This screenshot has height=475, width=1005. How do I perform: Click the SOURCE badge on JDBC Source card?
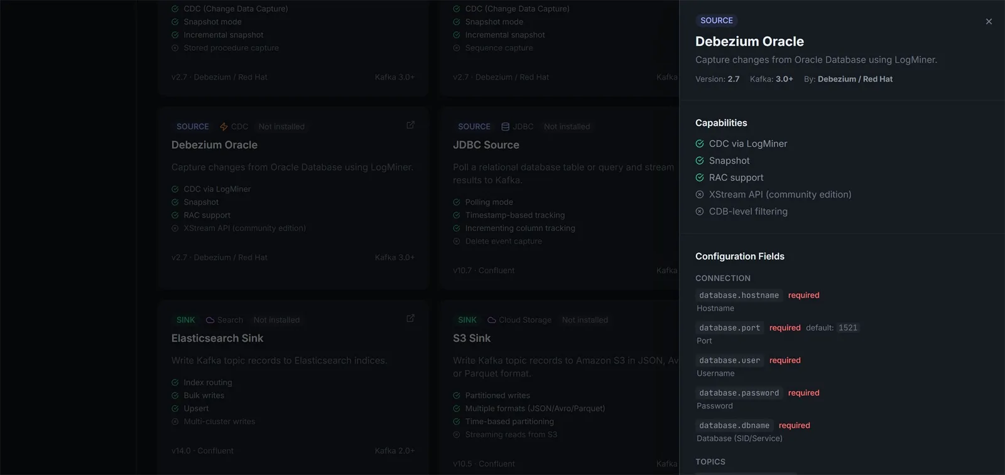(x=474, y=127)
